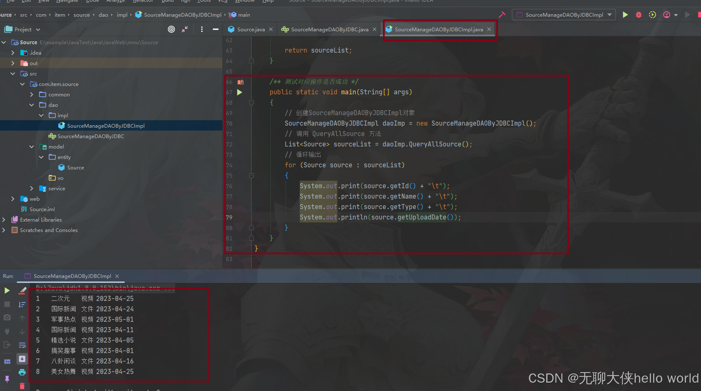
Task: Expand the service package
Action: pyautogui.click(x=32, y=188)
